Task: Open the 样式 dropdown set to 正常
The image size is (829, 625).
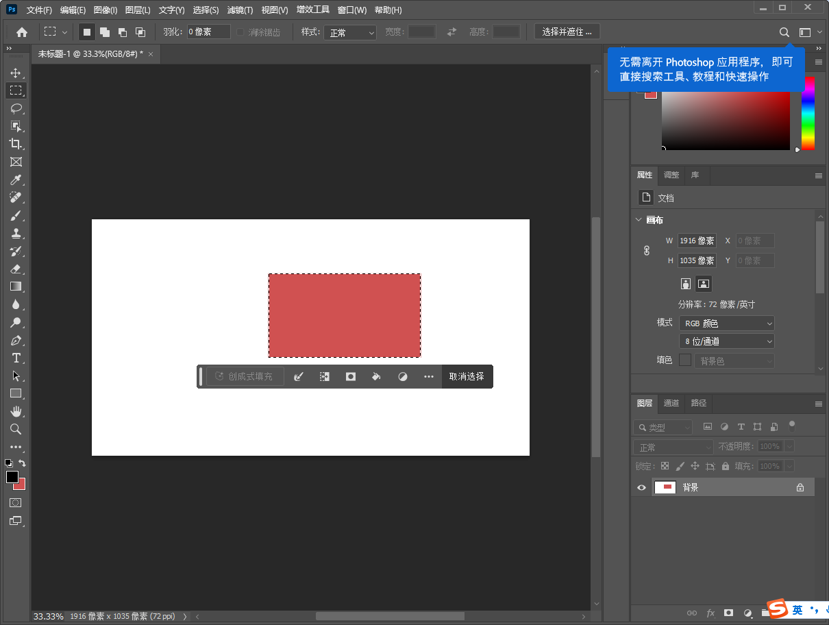Action: pyautogui.click(x=350, y=32)
